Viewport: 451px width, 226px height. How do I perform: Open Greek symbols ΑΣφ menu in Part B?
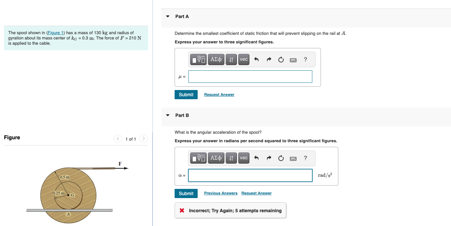coord(216,158)
